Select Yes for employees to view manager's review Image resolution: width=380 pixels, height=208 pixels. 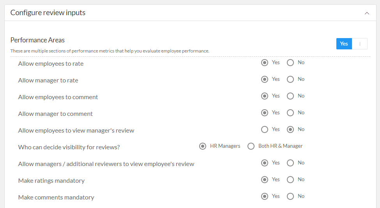[264, 129]
